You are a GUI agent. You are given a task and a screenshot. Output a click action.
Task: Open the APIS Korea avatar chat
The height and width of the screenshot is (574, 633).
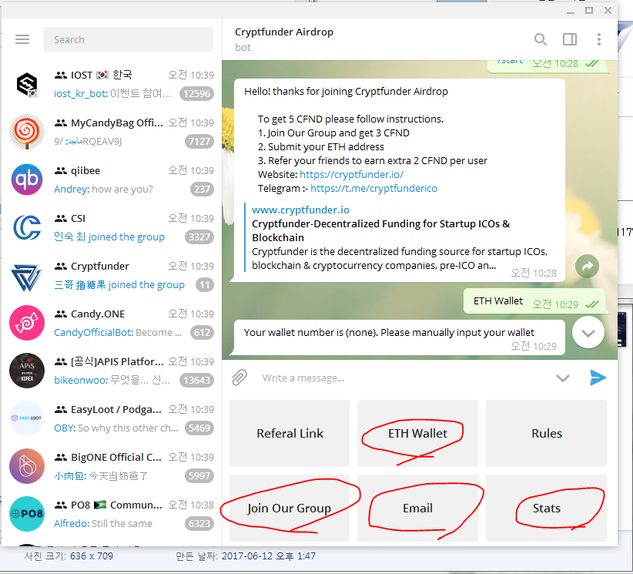coord(27,371)
